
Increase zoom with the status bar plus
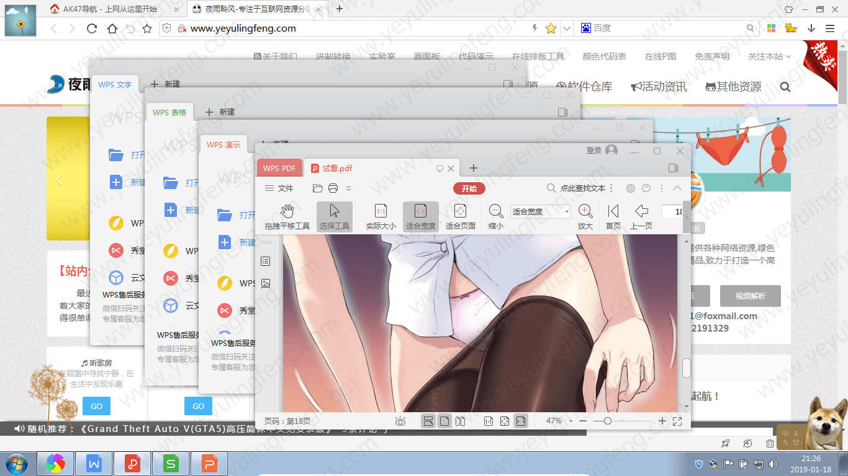click(x=662, y=421)
